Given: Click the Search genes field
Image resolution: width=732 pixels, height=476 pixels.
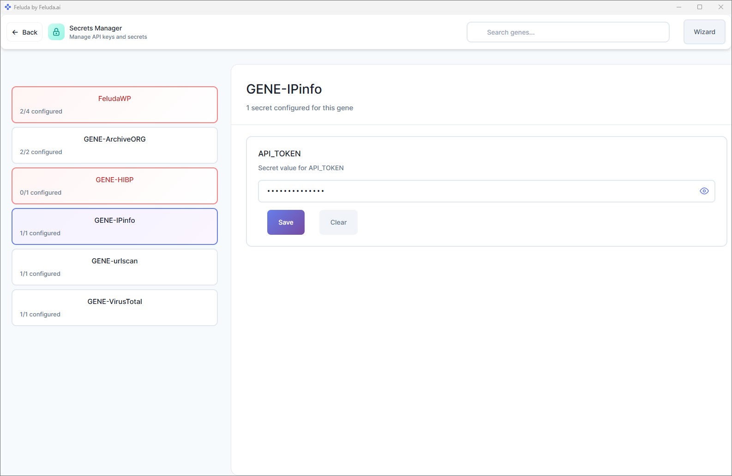Looking at the screenshot, I should [x=568, y=32].
